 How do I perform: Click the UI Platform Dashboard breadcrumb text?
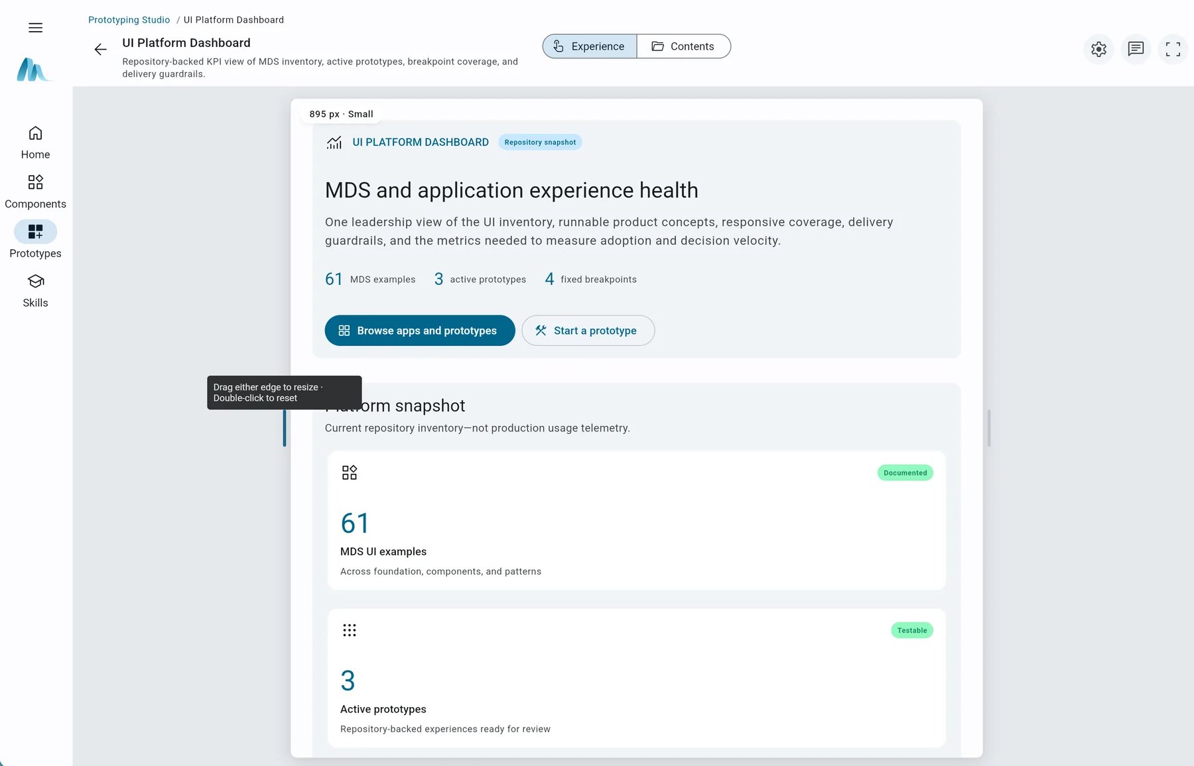[233, 20]
